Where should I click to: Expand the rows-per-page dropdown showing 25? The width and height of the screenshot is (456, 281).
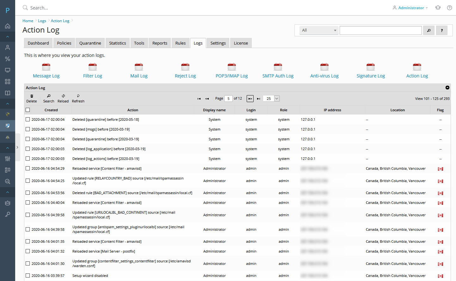(277, 99)
